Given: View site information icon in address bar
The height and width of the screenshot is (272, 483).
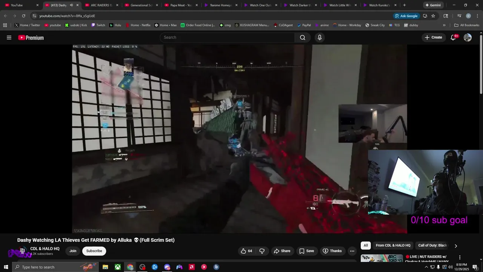Looking at the screenshot, I should coord(34,16).
